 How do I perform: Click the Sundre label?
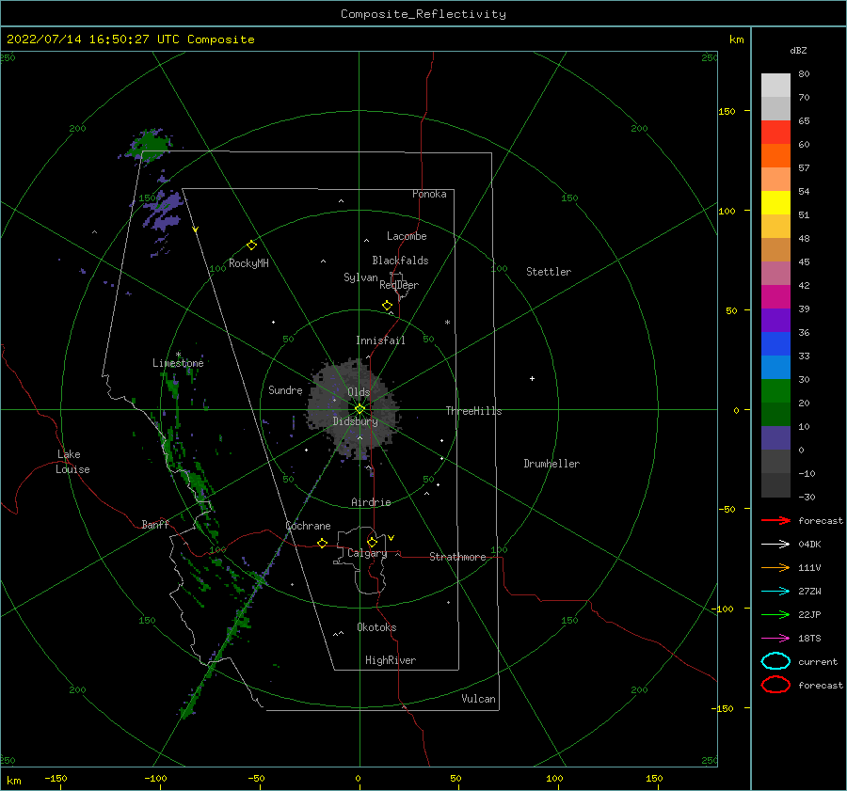pos(285,389)
